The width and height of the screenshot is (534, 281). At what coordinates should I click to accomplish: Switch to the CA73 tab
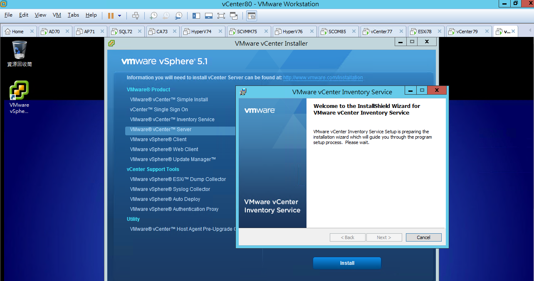(162, 32)
